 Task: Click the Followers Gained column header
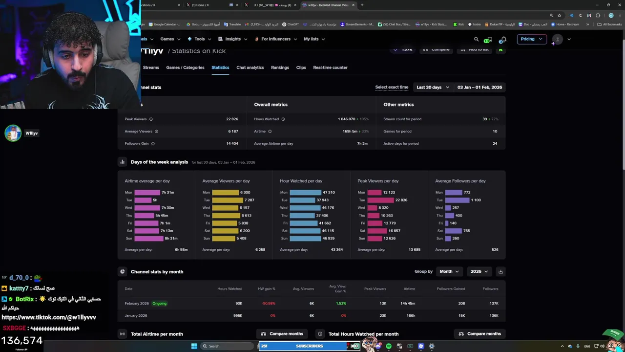pos(451,289)
